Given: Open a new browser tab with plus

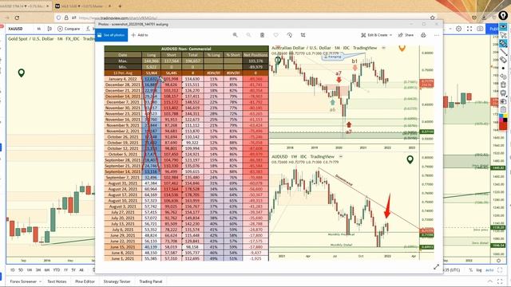Looking at the screenshot, I should 120,6.
